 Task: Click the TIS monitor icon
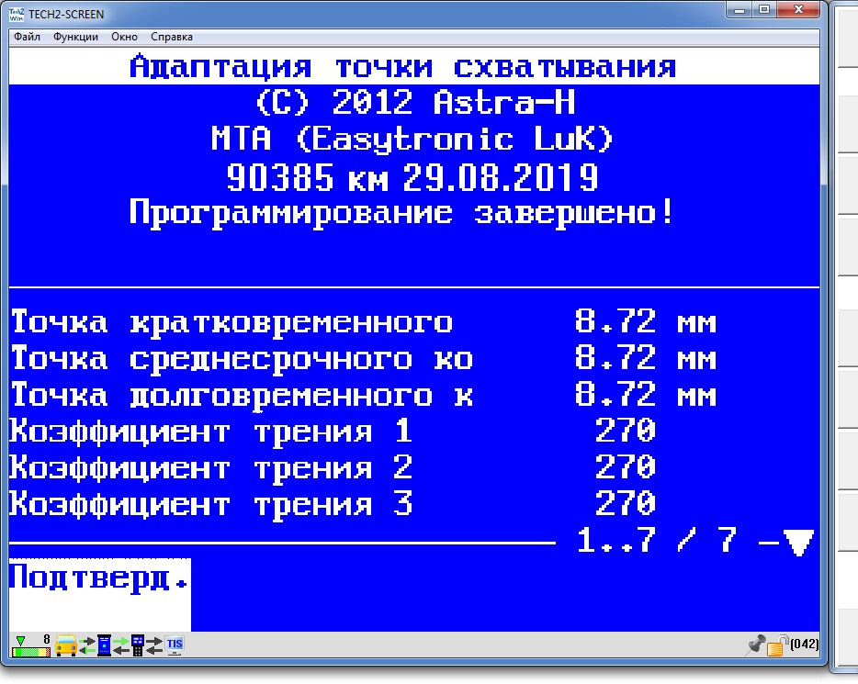tap(175, 645)
